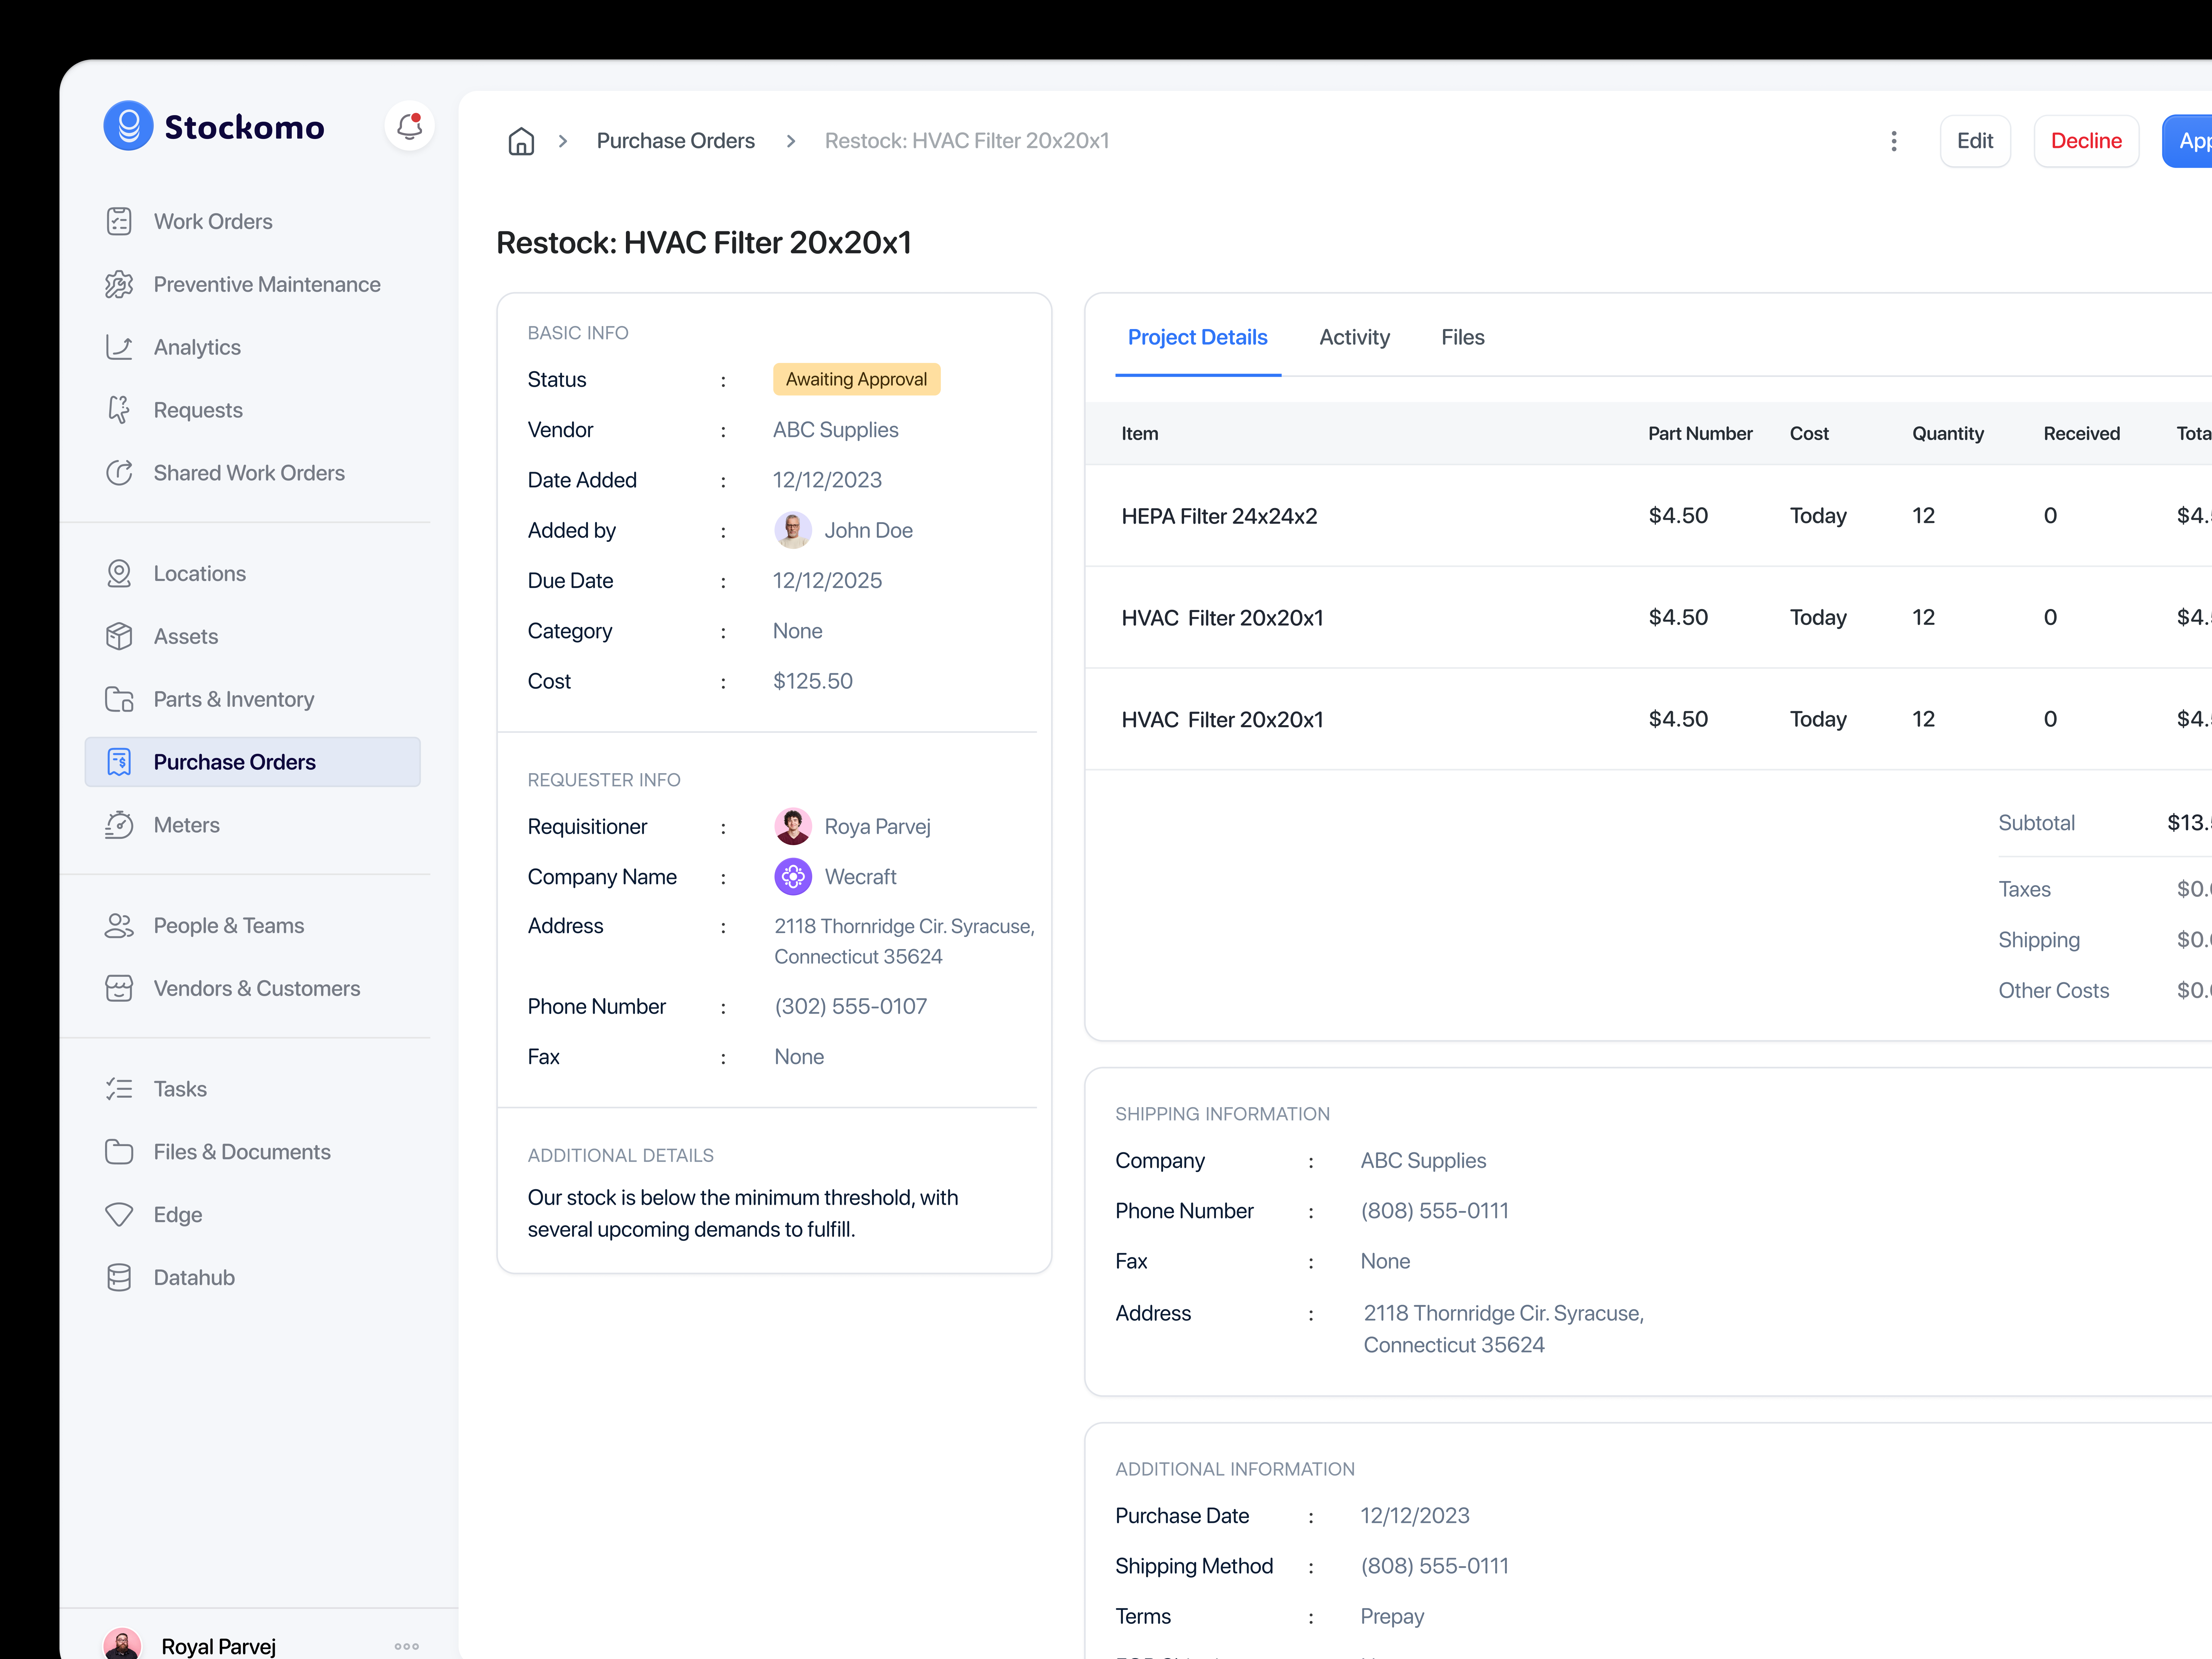2212x1659 pixels.
Task: Go to home via breadcrumb icon
Action: 521,141
